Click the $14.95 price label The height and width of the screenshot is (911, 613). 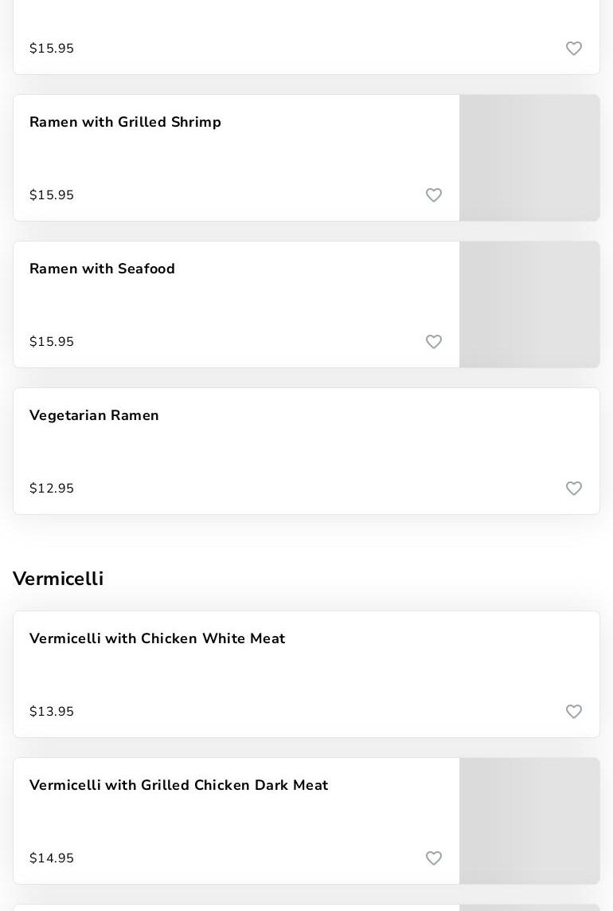[52, 858]
